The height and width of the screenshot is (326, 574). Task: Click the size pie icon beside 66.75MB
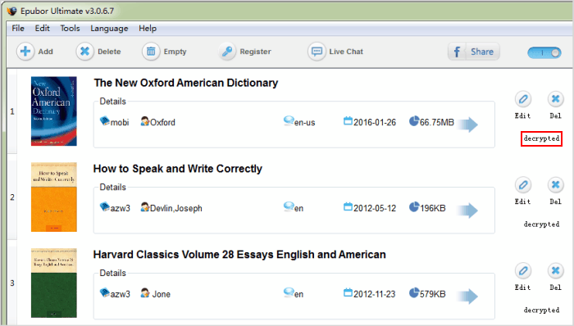click(414, 121)
